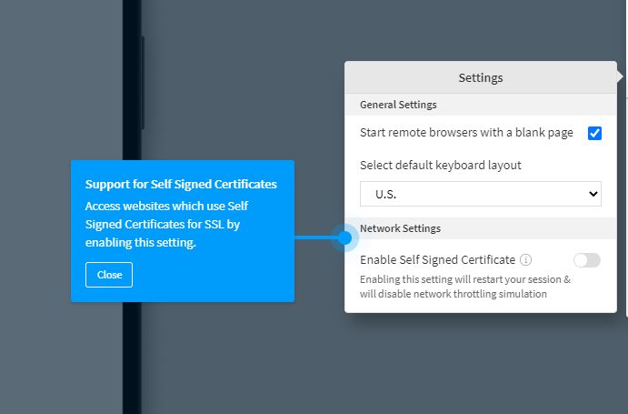Click the Network Settings section heading

[400, 228]
